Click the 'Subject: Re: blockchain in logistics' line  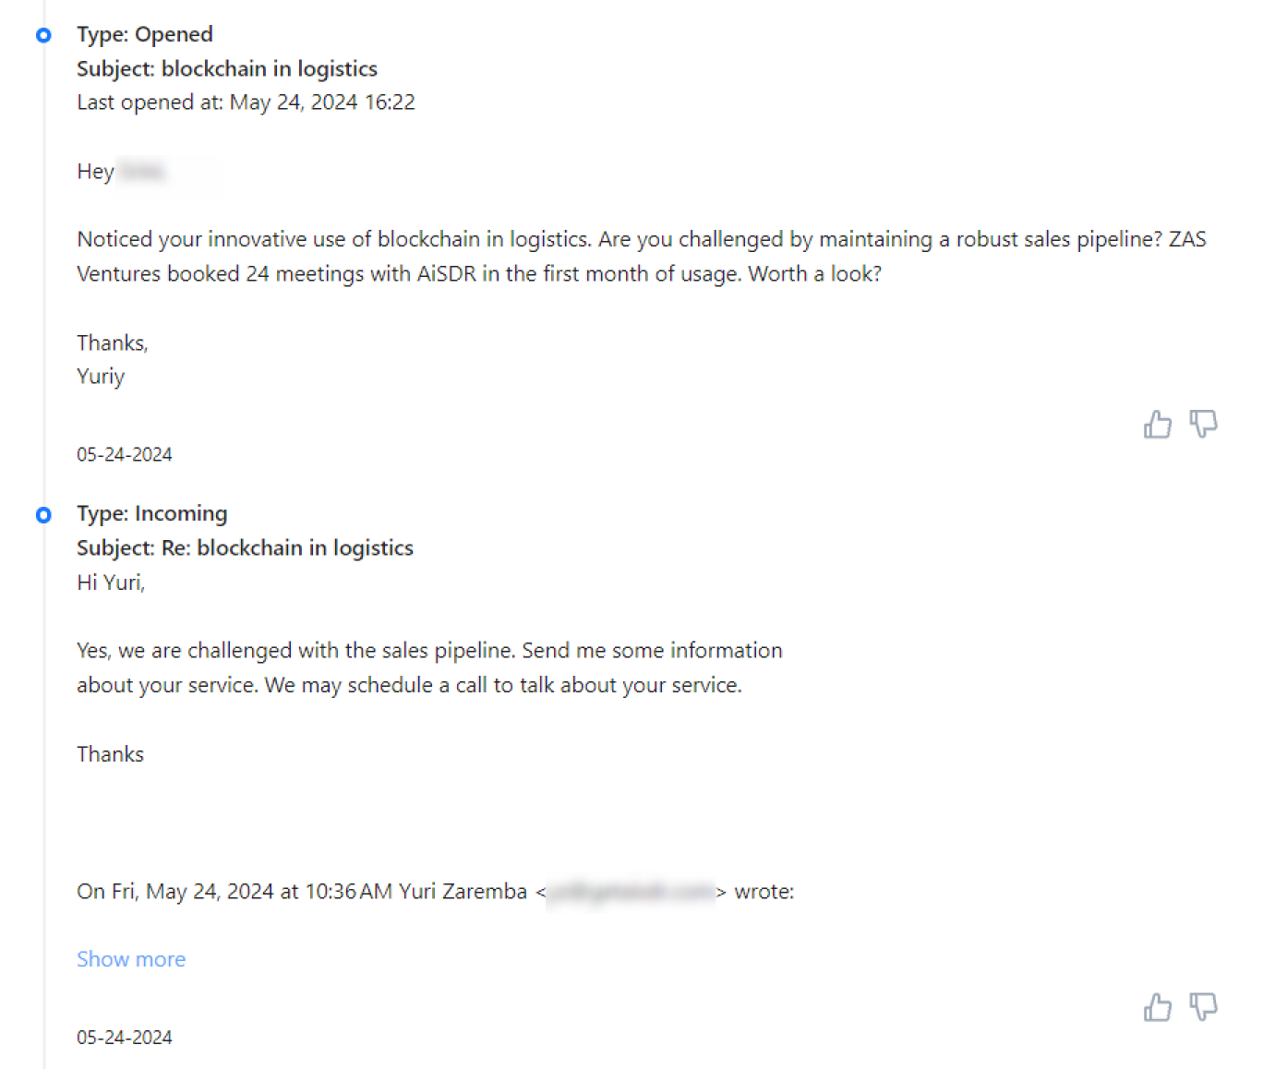(x=245, y=547)
